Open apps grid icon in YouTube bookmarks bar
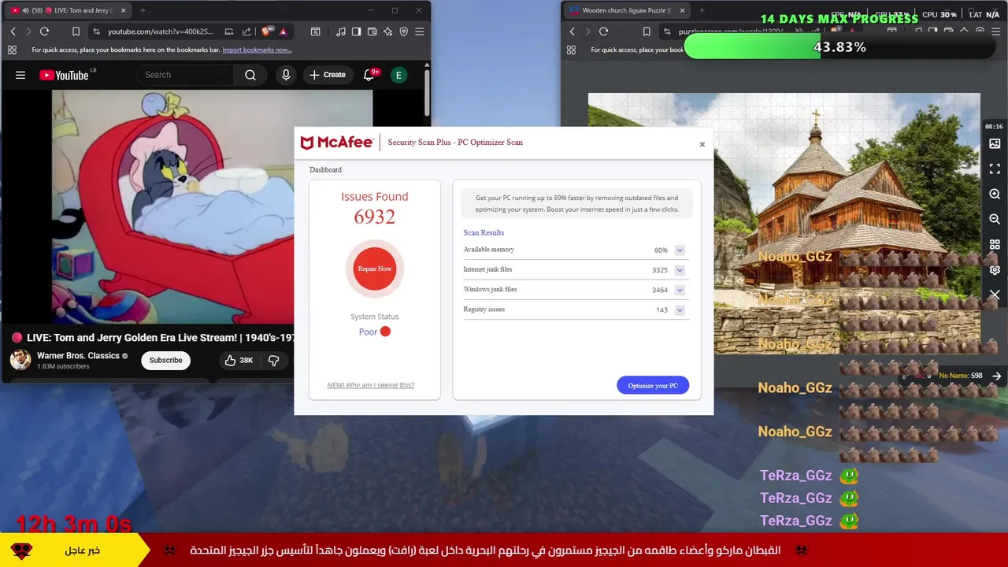This screenshot has width=1008, height=567. pos(12,50)
